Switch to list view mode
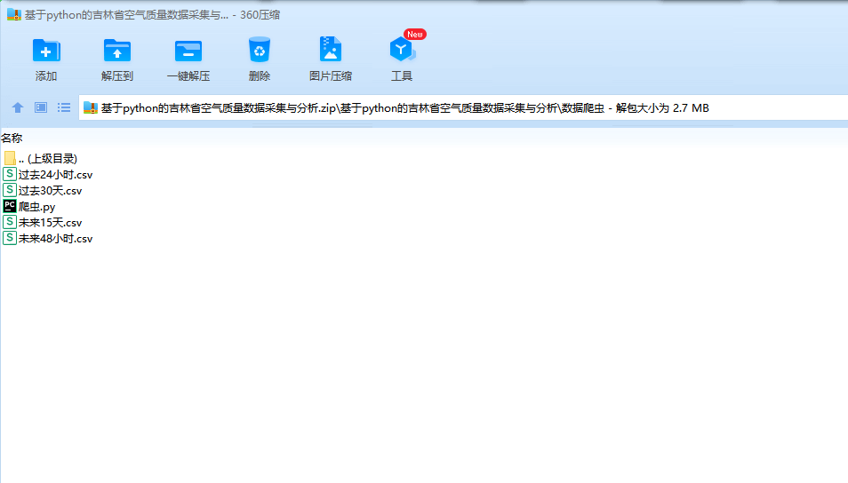This screenshot has height=483, width=848. tap(64, 107)
